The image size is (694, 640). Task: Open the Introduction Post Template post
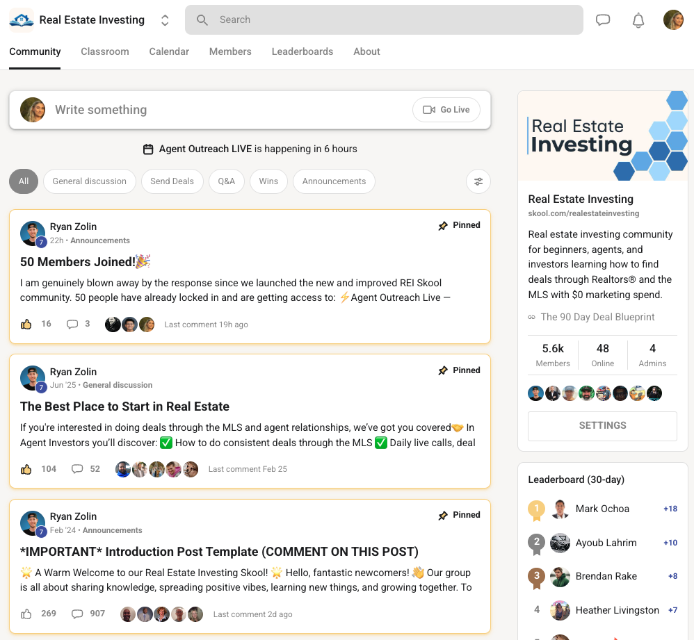pos(219,552)
